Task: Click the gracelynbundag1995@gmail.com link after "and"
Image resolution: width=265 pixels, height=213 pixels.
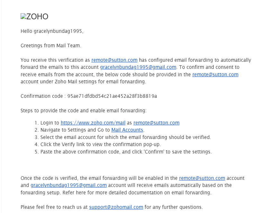Action: [68, 185]
